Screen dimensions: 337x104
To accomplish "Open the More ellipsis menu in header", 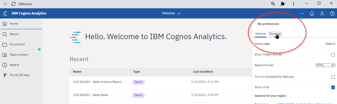I will (x=302, y=13).
